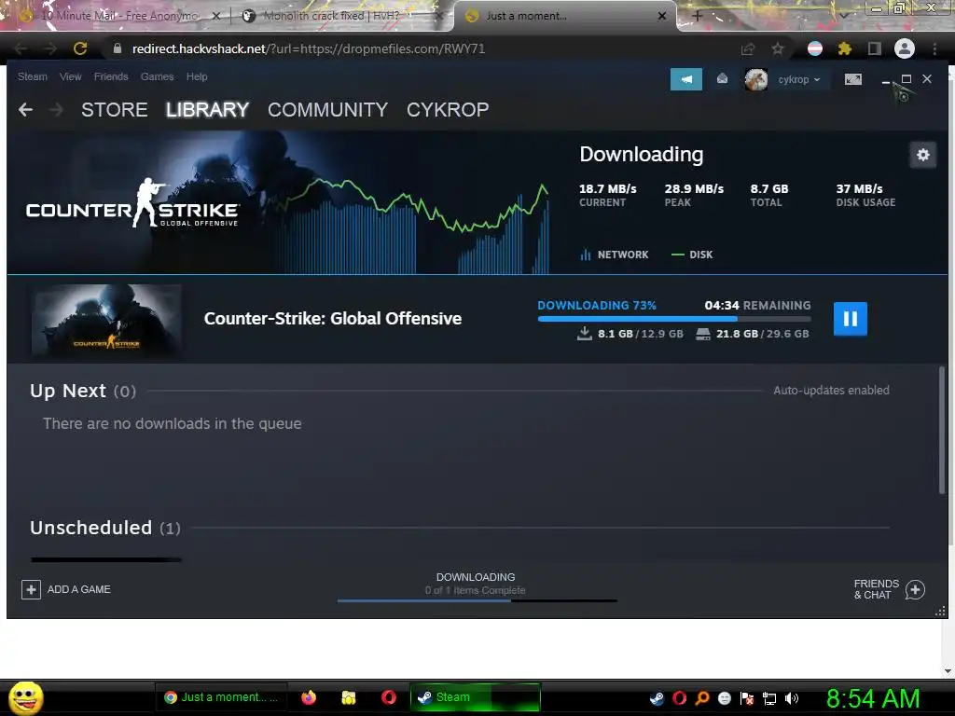Click Counter-Strike game thumbnail
955x716 pixels.
pyautogui.click(x=106, y=320)
